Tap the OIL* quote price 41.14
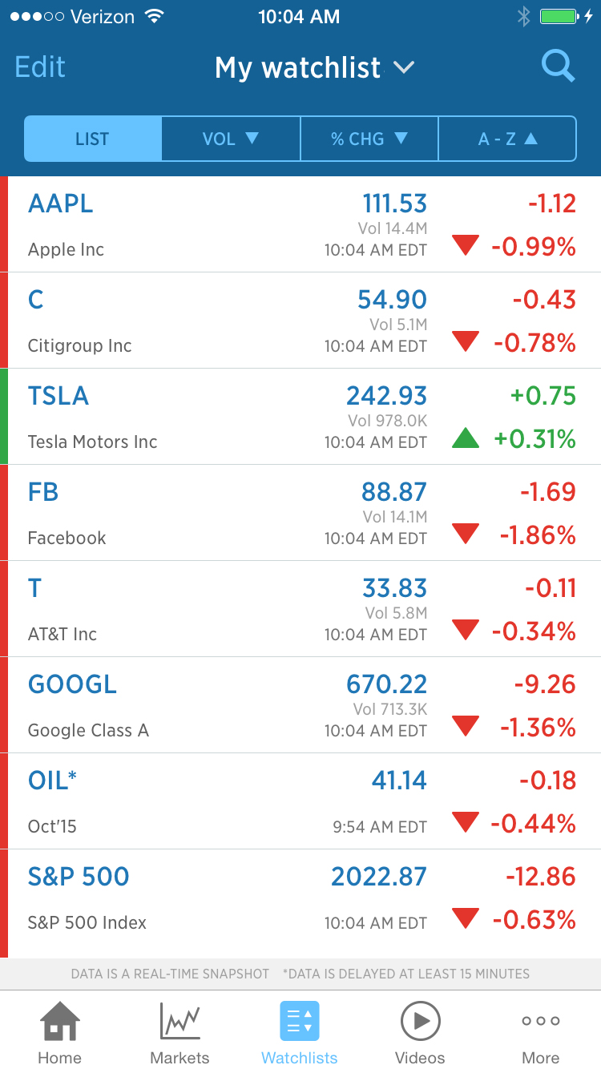Image resolution: width=601 pixels, height=1069 pixels. click(399, 781)
